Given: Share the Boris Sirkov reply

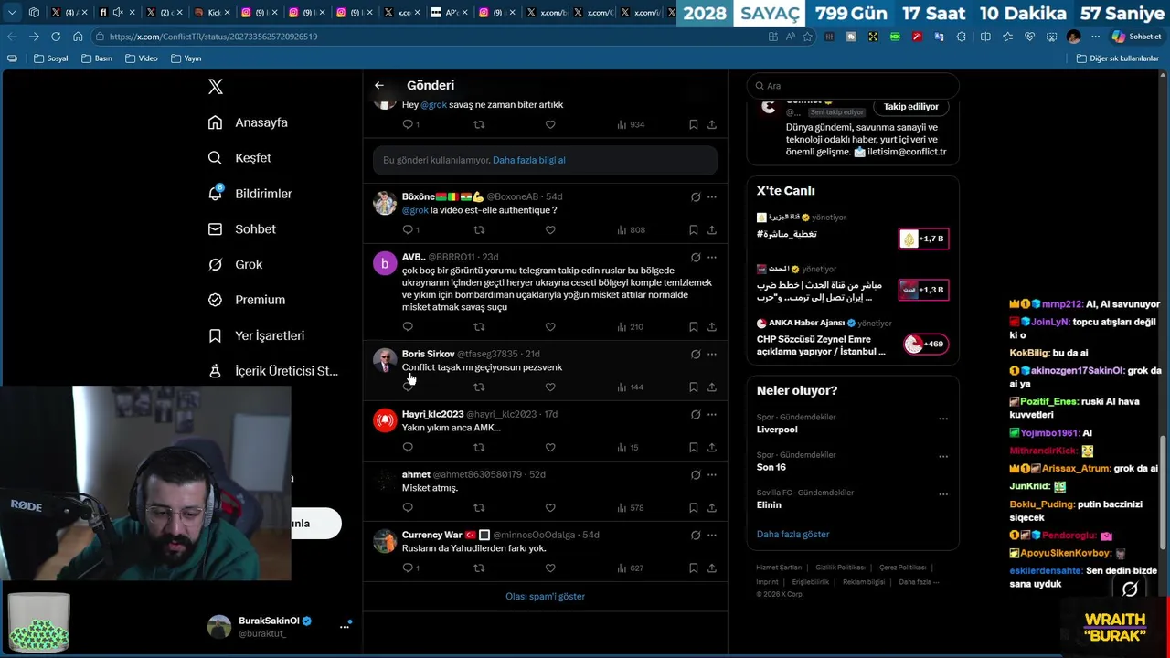Looking at the screenshot, I should click(712, 387).
